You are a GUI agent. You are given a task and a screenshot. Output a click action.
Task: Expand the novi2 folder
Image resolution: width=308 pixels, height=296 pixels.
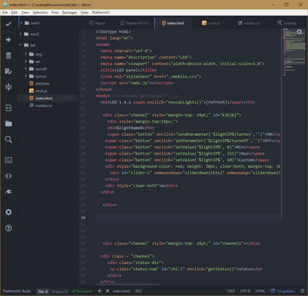click(x=21, y=34)
